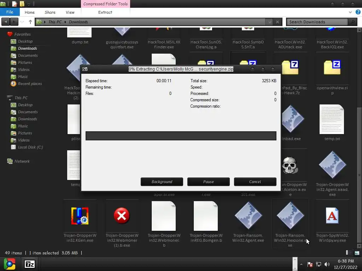This screenshot has height=271, width=362.
Task: Select Downloads under Favorites
Action: 28,48
